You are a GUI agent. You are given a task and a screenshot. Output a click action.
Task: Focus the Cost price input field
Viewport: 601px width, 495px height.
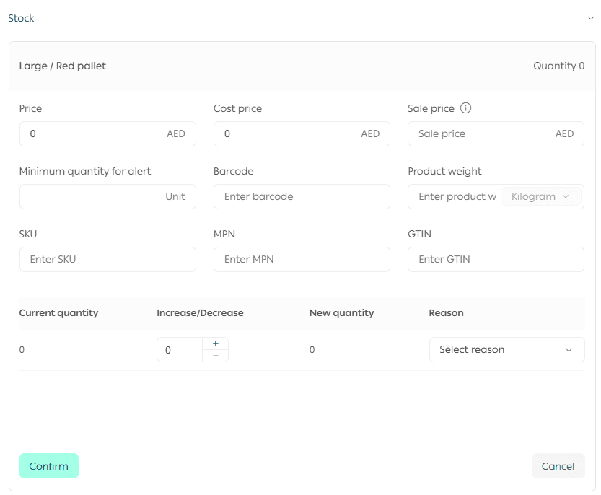[289, 134]
